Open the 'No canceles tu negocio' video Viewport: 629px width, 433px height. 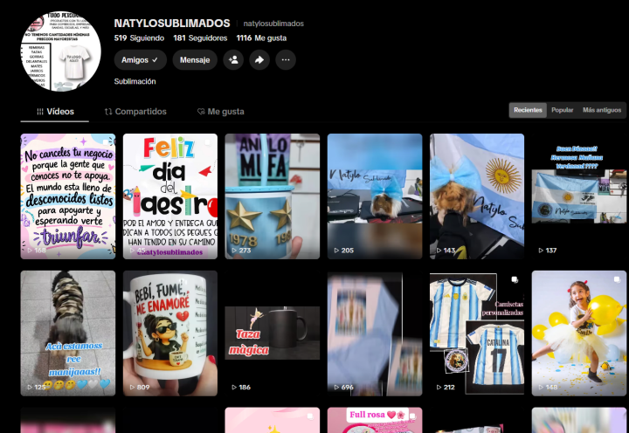click(68, 196)
